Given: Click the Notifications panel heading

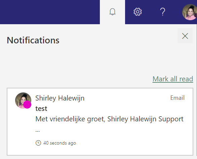Looking at the screenshot, I should tap(33, 40).
